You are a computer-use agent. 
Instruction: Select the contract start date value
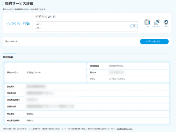[x=116, y=66]
